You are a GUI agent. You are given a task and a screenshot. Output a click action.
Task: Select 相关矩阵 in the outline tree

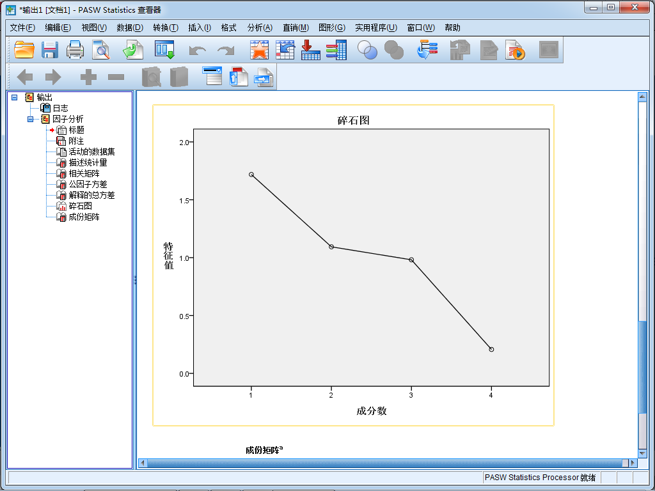[84, 173]
